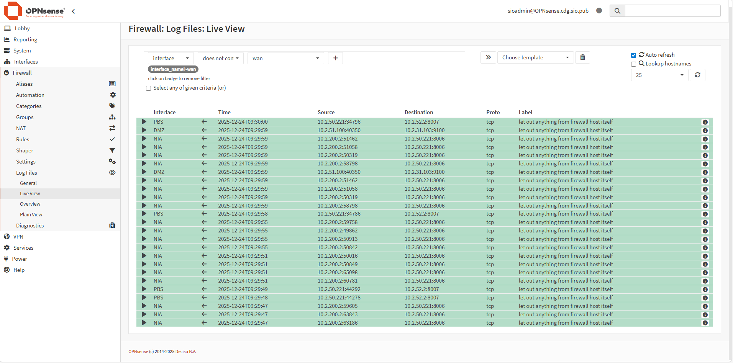Click the Automation gear icon in sidebar

(113, 95)
